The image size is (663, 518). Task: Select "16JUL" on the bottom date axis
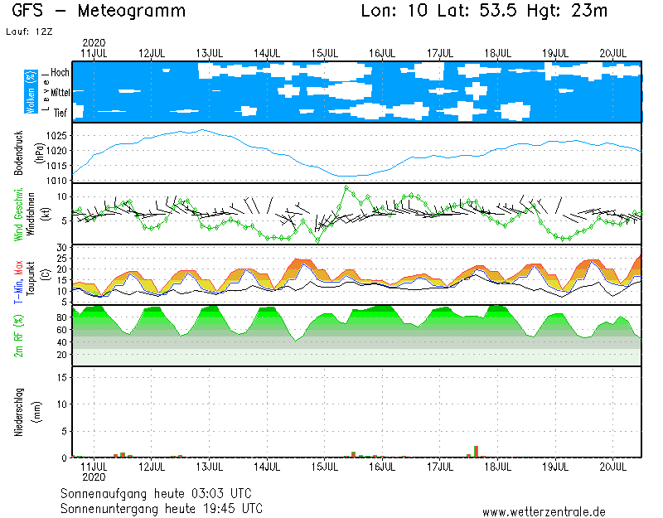click(x=382, y=467)
